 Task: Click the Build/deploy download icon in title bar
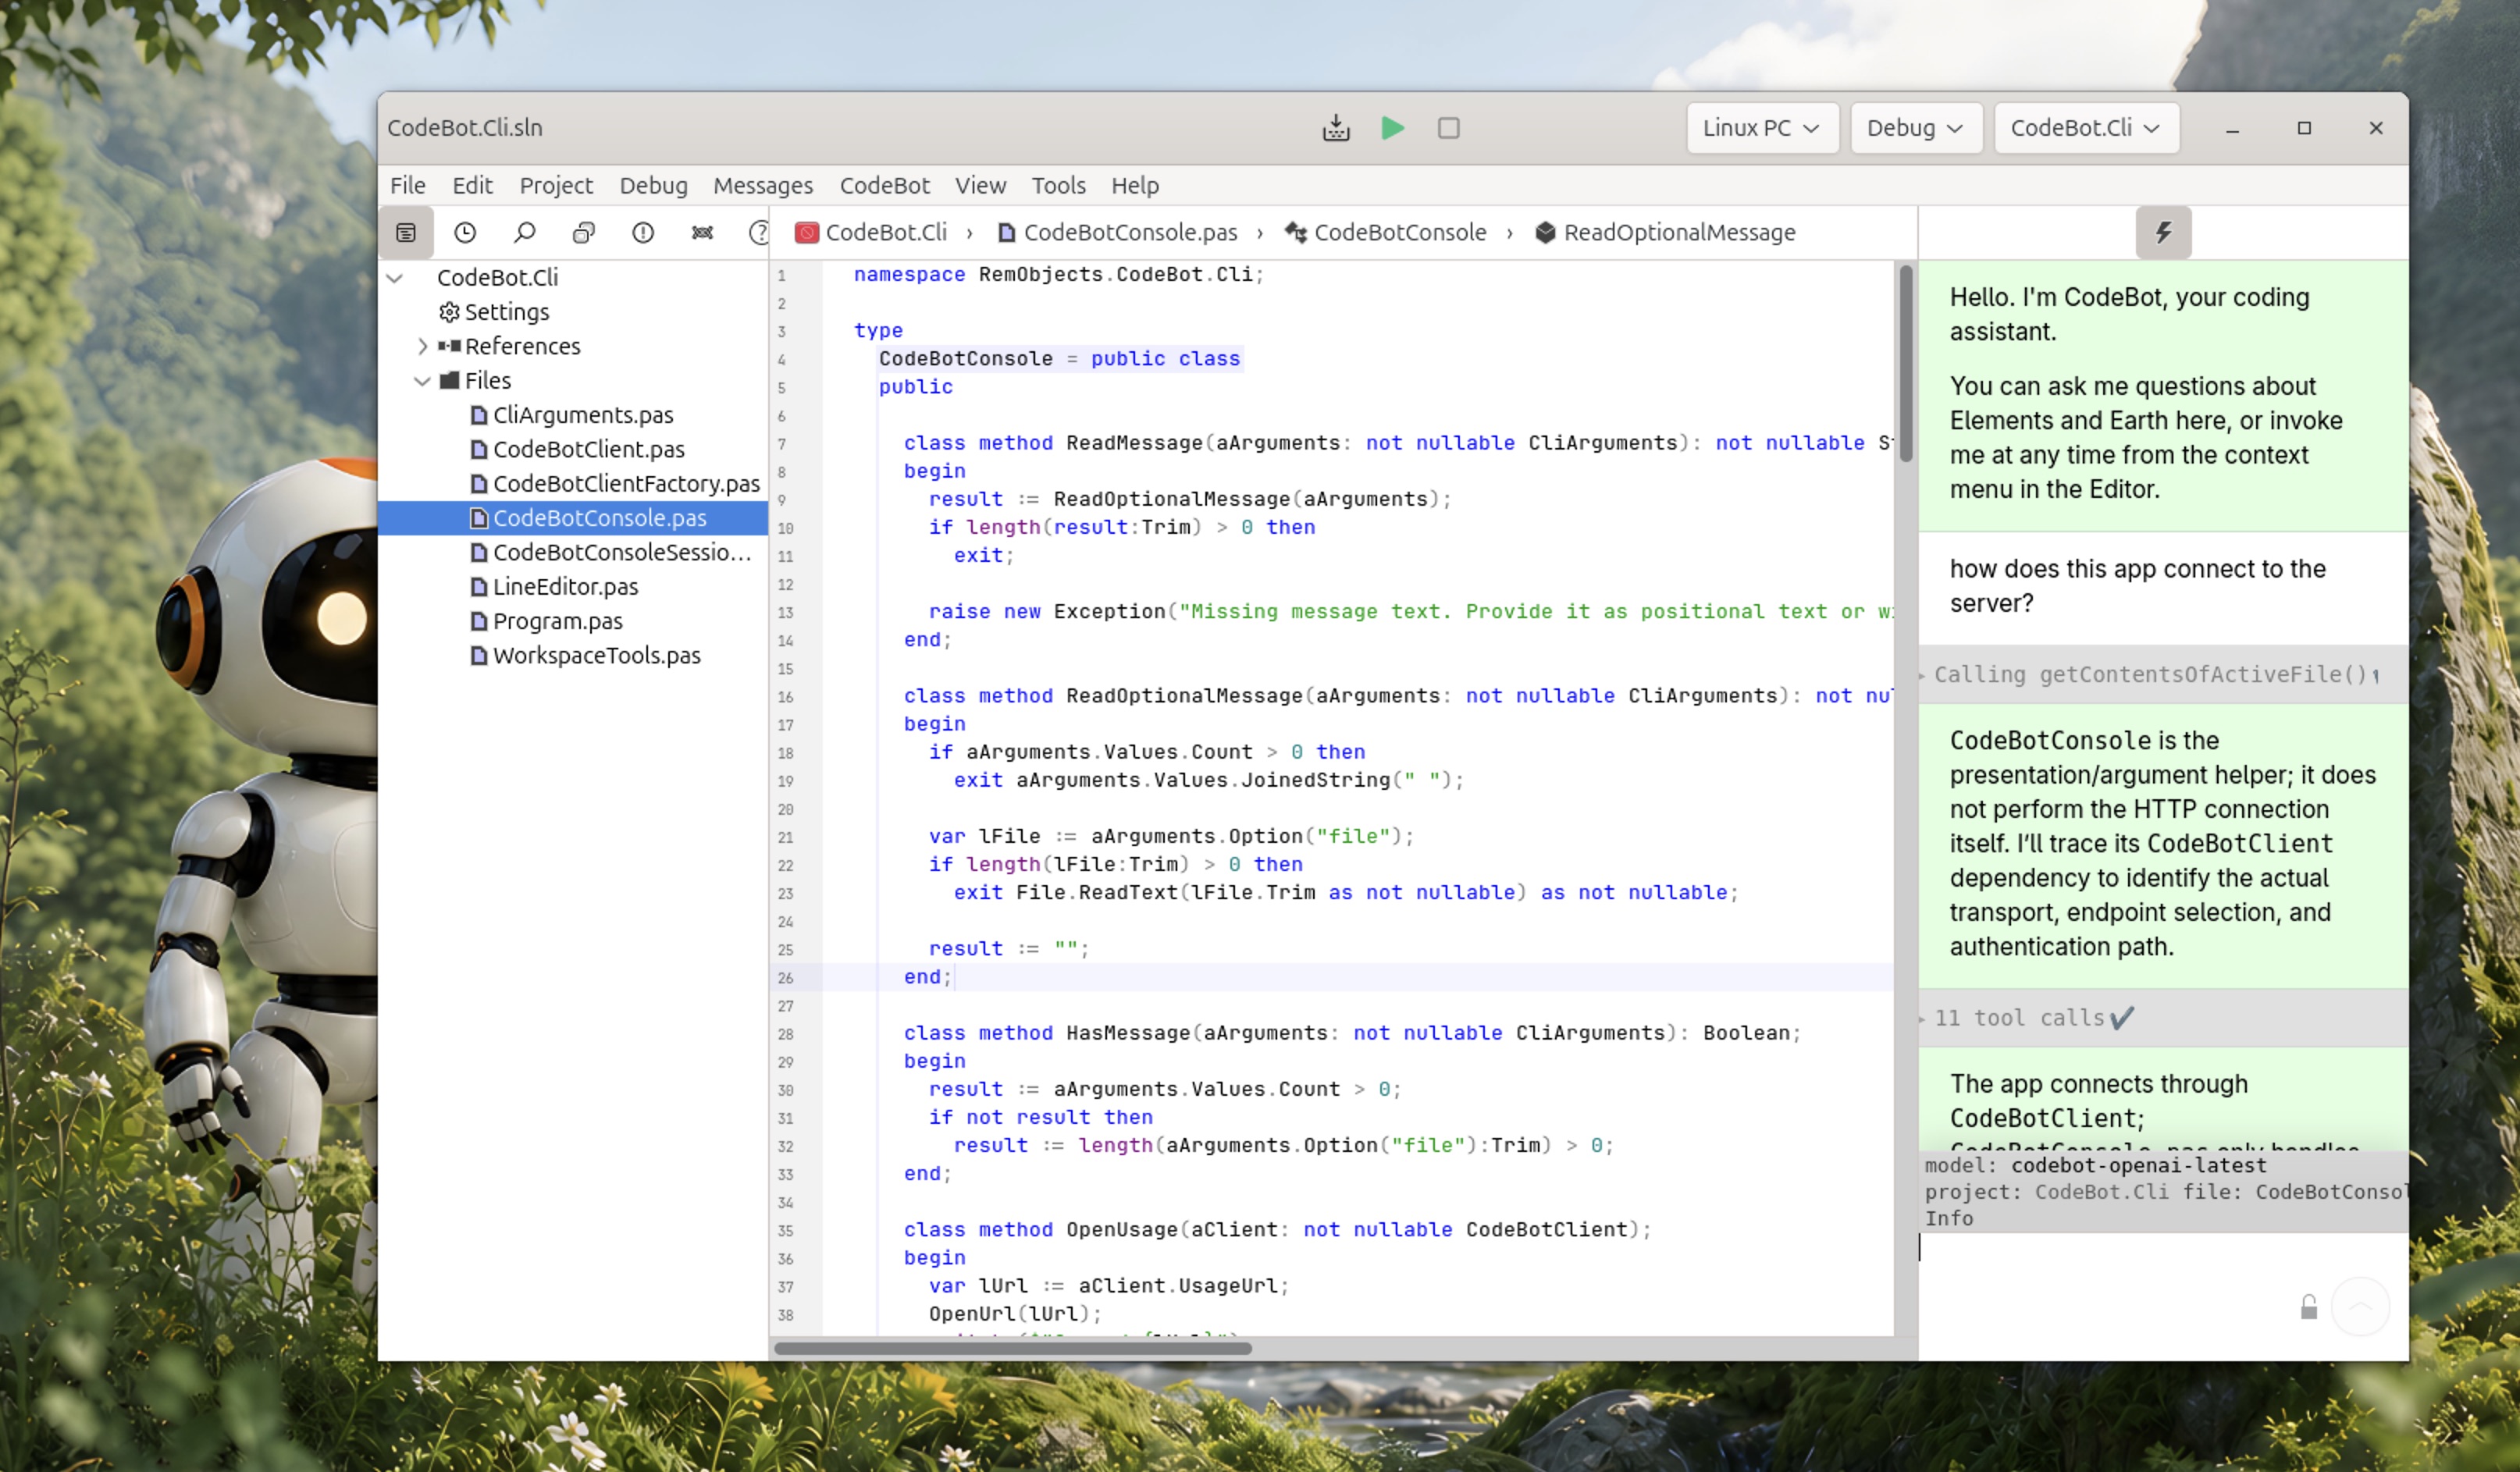(x=1336, y=128)
